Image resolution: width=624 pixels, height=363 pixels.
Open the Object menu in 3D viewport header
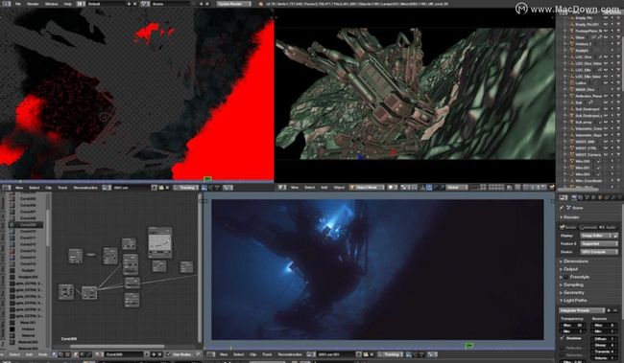(x=339, y=187)
